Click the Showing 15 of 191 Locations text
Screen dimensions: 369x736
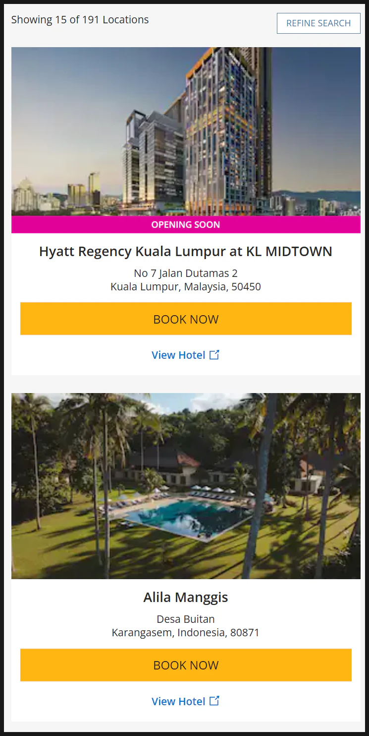pos(80,20)
